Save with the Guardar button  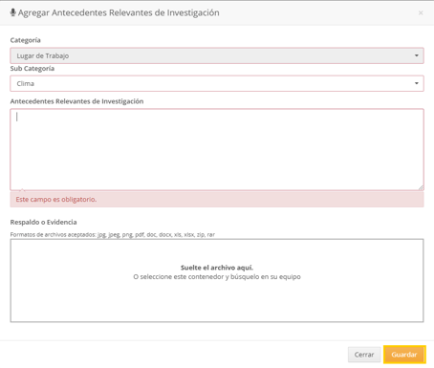[404, 355]
